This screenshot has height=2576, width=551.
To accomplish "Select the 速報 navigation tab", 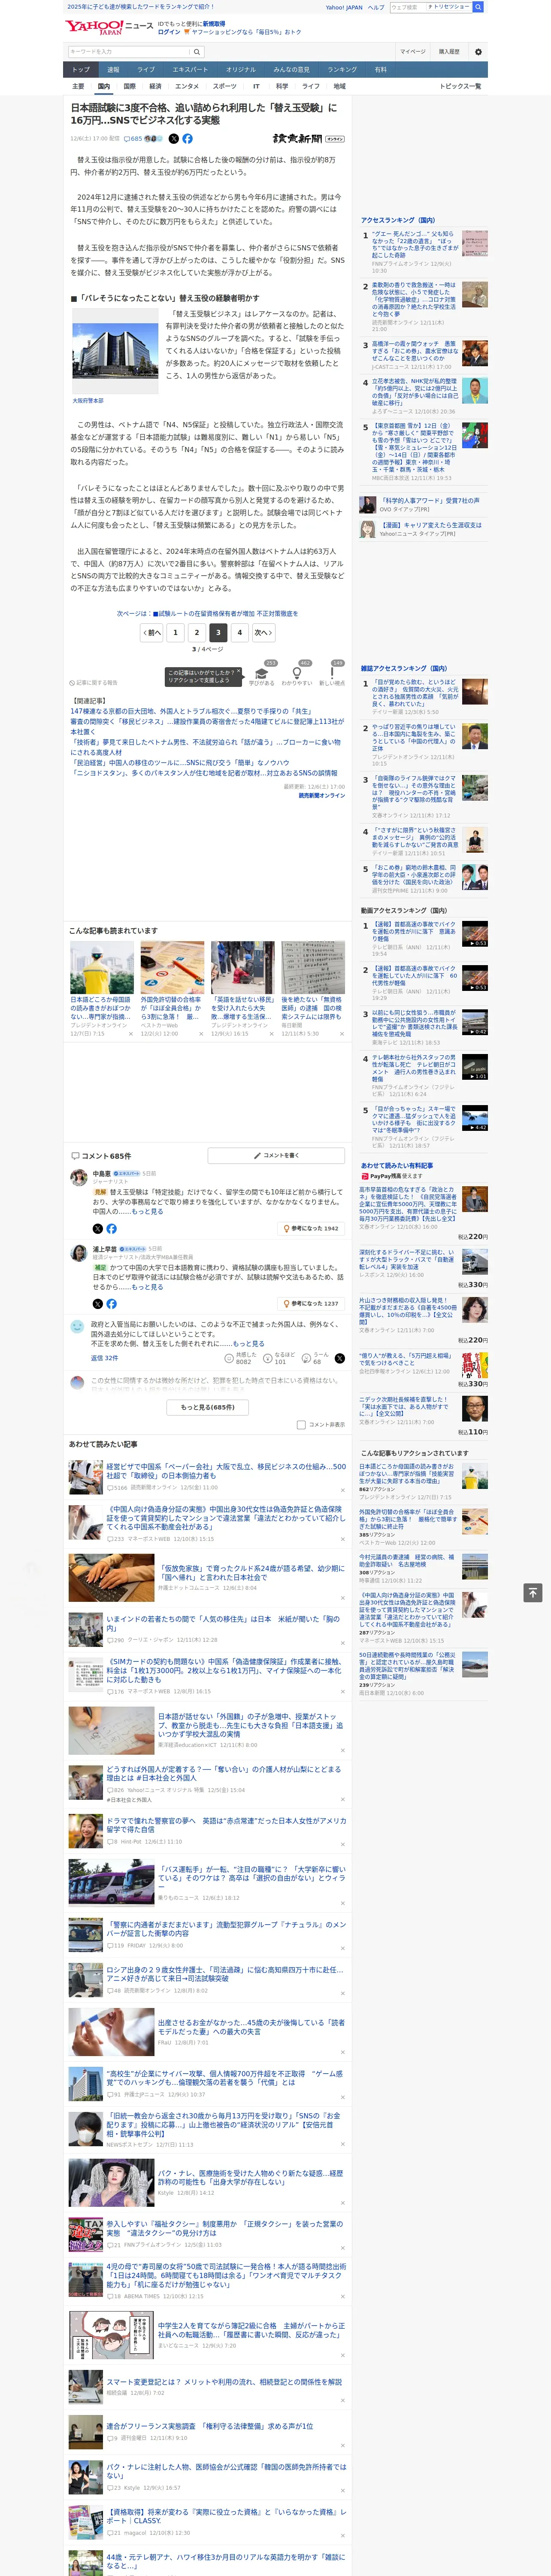I will [113, 70].
